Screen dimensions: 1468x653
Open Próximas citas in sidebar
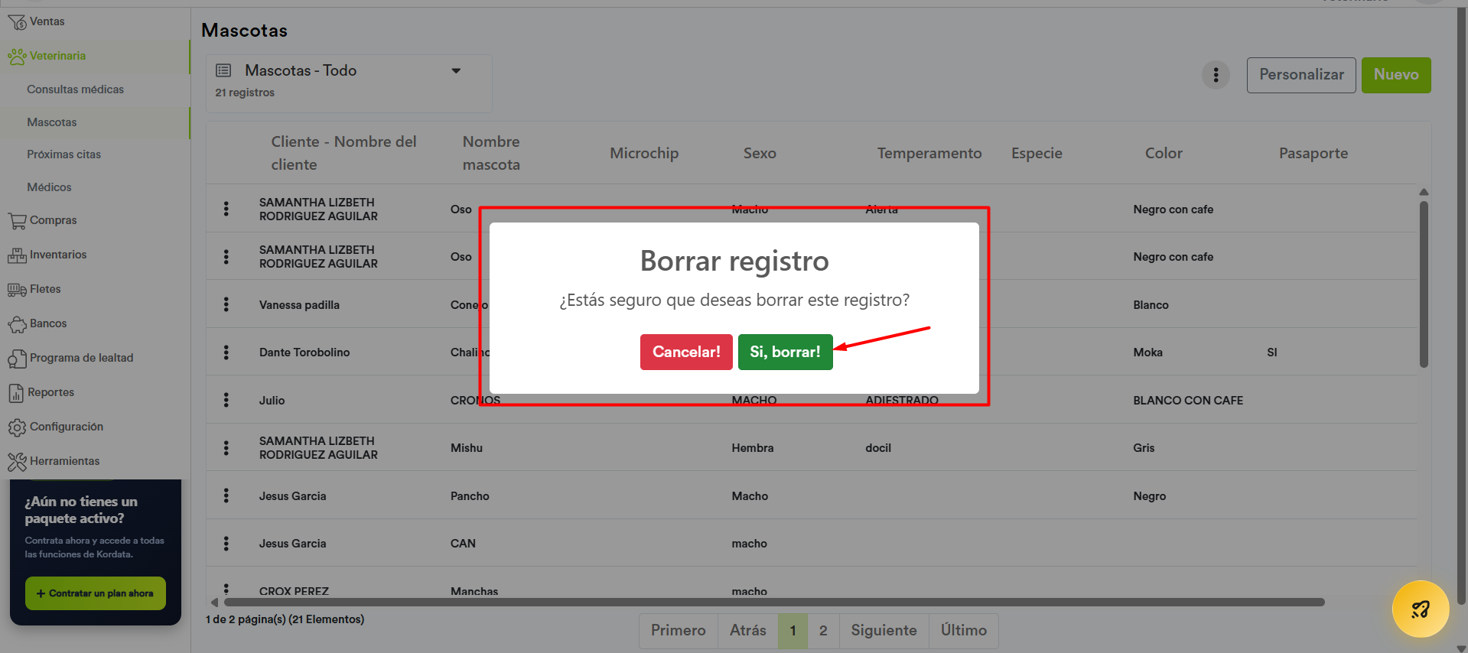tap(63, 154)
